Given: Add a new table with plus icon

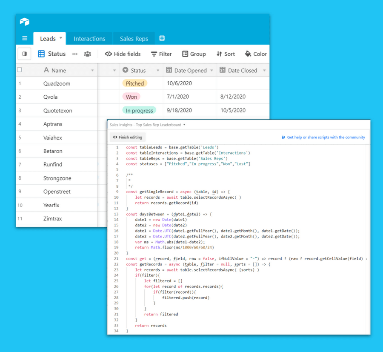Looking at the screenshot, I should [x=162, y=38].
